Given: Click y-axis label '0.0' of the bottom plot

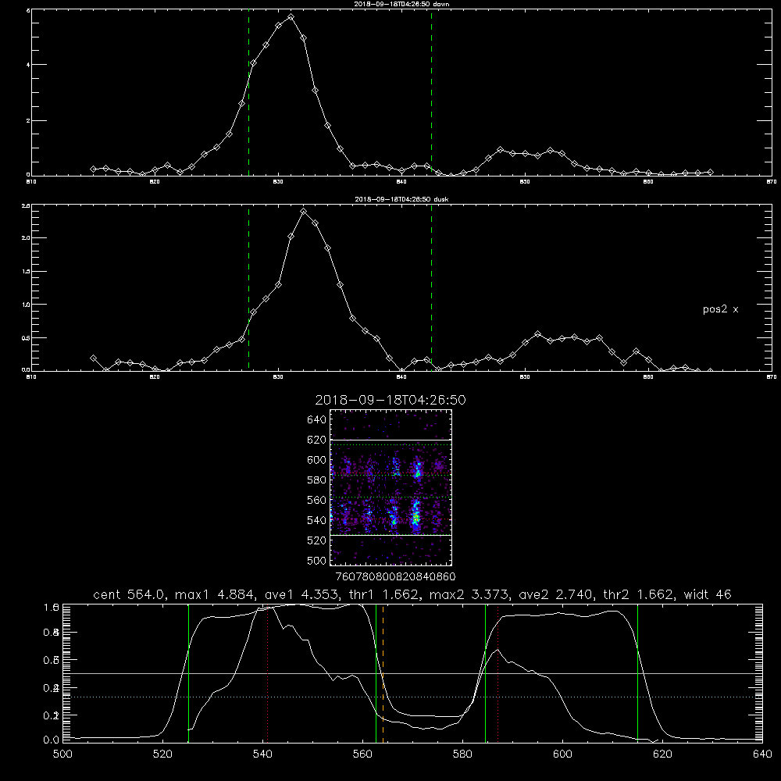Looking at the screenshot, I should [x=52, y=740].
